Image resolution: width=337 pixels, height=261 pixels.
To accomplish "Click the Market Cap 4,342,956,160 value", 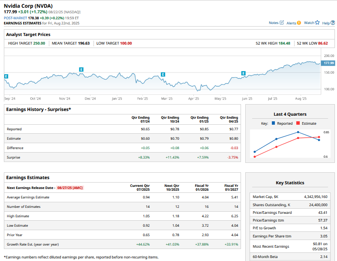I will pyautogui.click(x=316, y=197).
